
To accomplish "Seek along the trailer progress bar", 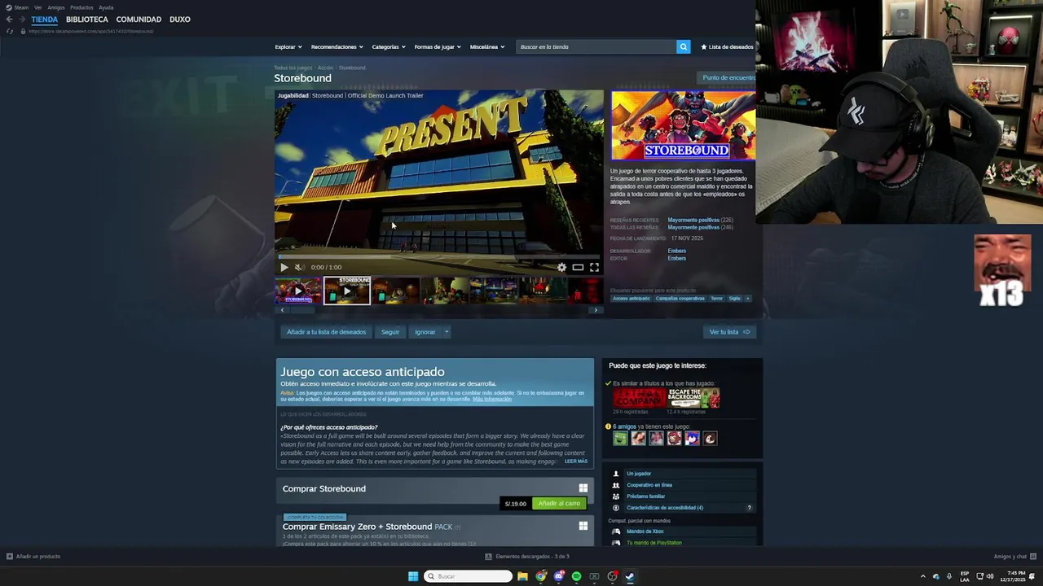I will click(x=439, y=256).
